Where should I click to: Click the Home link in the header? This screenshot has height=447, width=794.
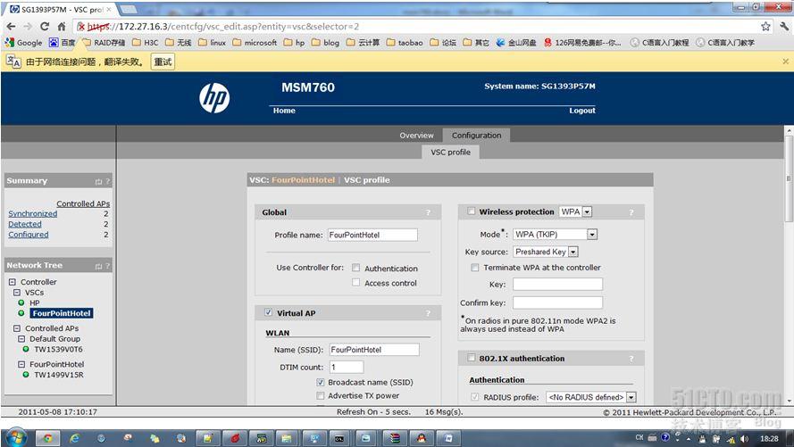coord(284,111)
